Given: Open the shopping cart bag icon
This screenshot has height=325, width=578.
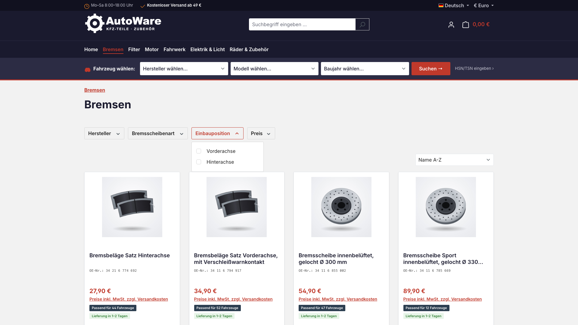Looking at the screenshot, I should point(465,25).
